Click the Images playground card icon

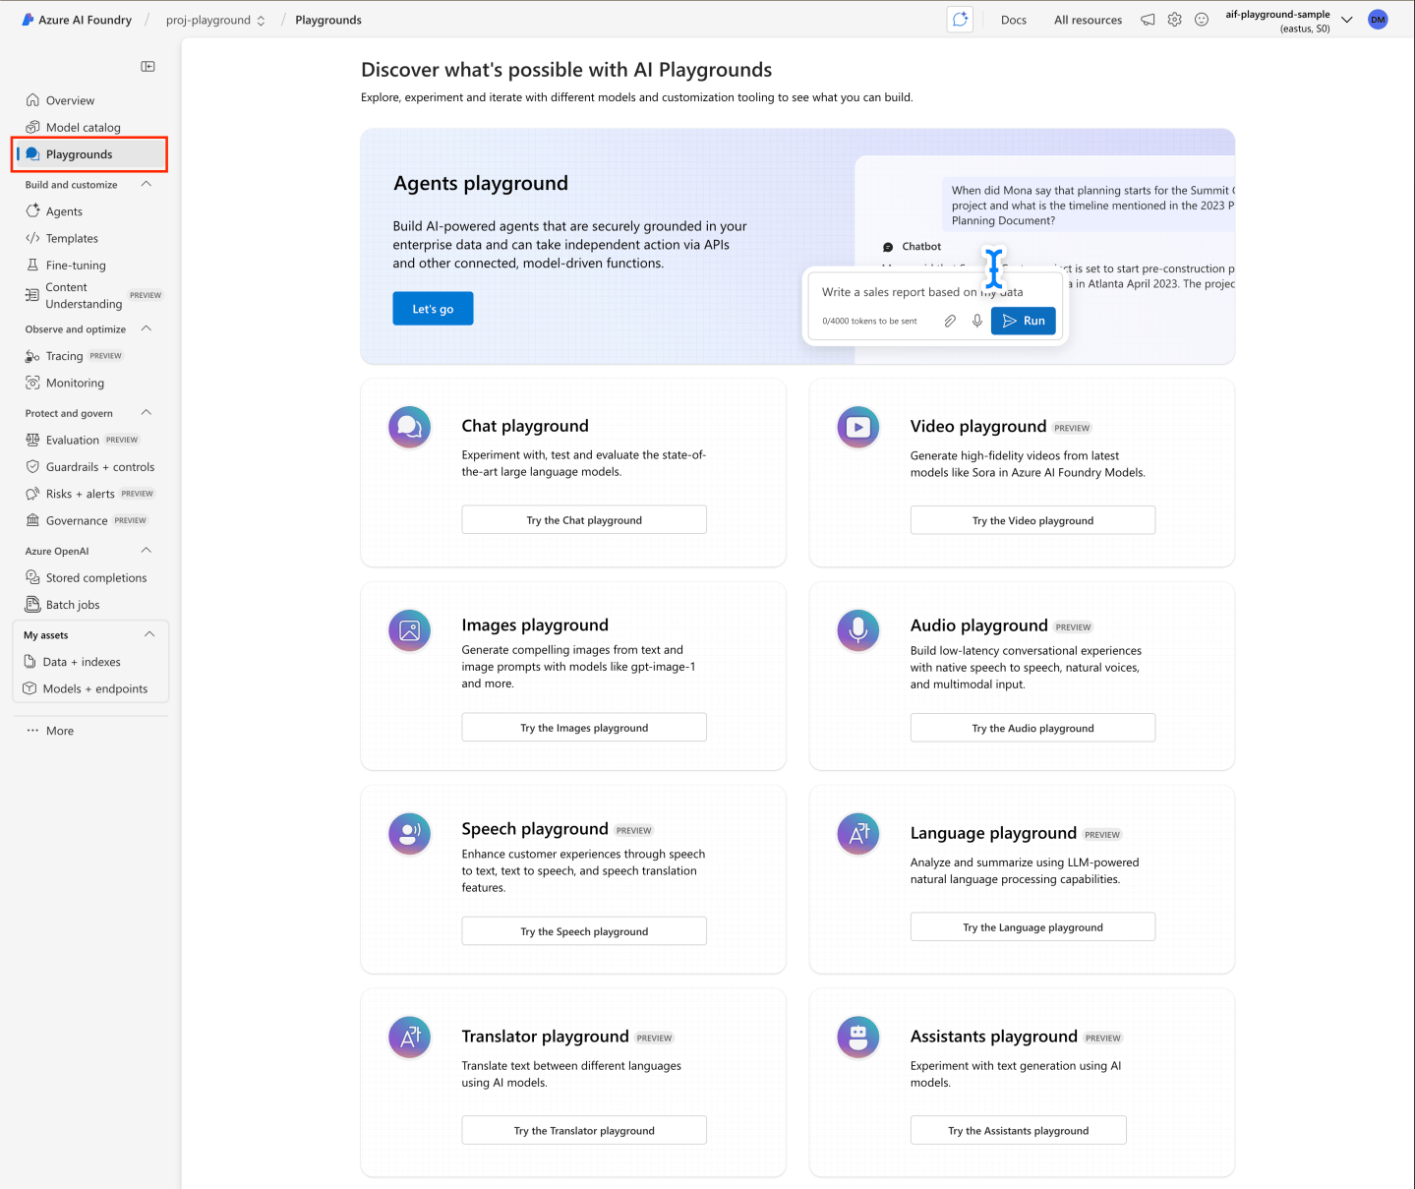(410, 631)
